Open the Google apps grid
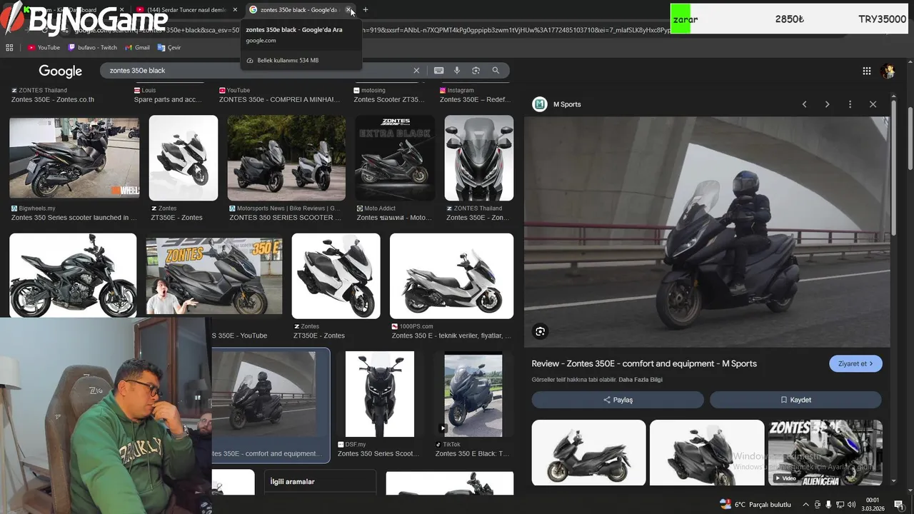914x514 pixels. (866, 71)
